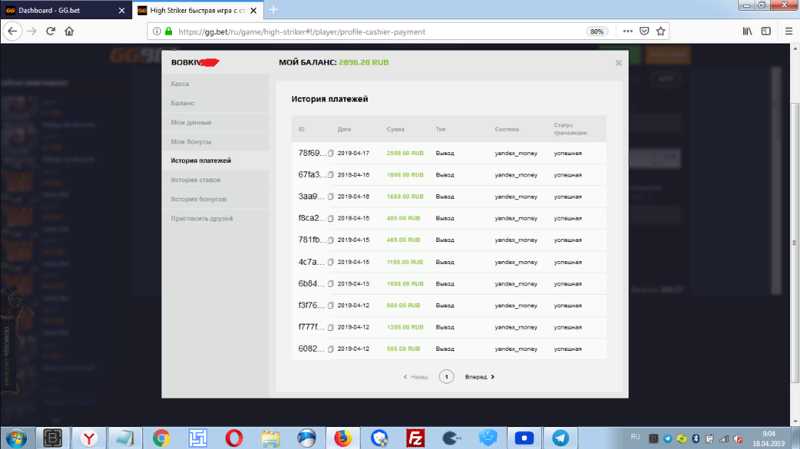This screenshot has height=449, width=800.
Task: Copy the transaction ID starting with 78f69
Action: click(331, 153)
